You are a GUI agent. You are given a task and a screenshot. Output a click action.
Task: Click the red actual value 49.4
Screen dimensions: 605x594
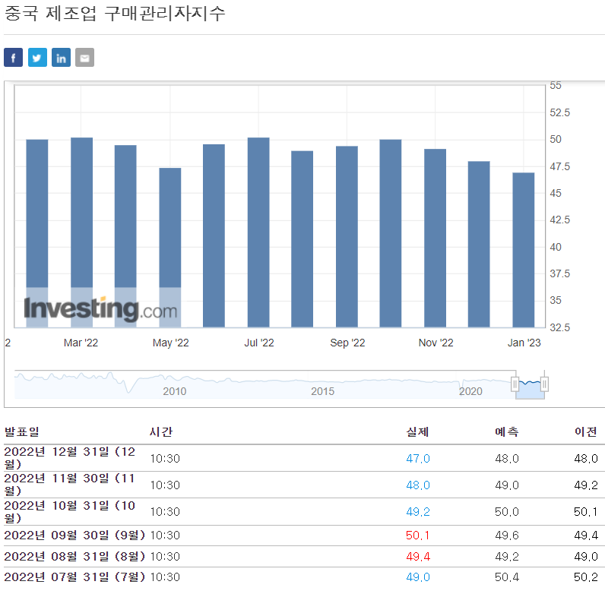[x=418, y=557]
